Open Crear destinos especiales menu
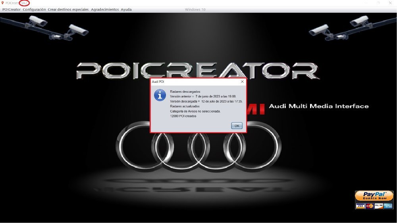The width and height of the screenshot is (397, 223). [68, 10]
